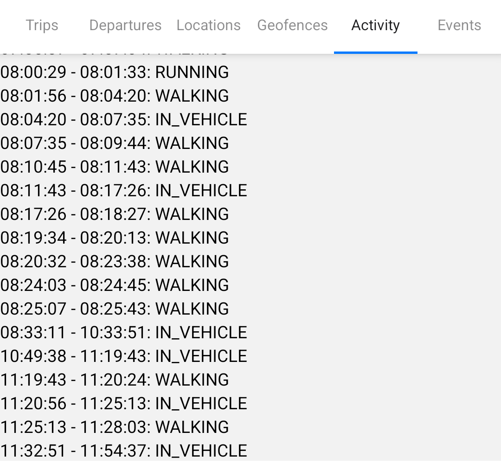
Task: Open the 11:32:51 IN_VEHICLE entry
Action: tap(123, 450)
